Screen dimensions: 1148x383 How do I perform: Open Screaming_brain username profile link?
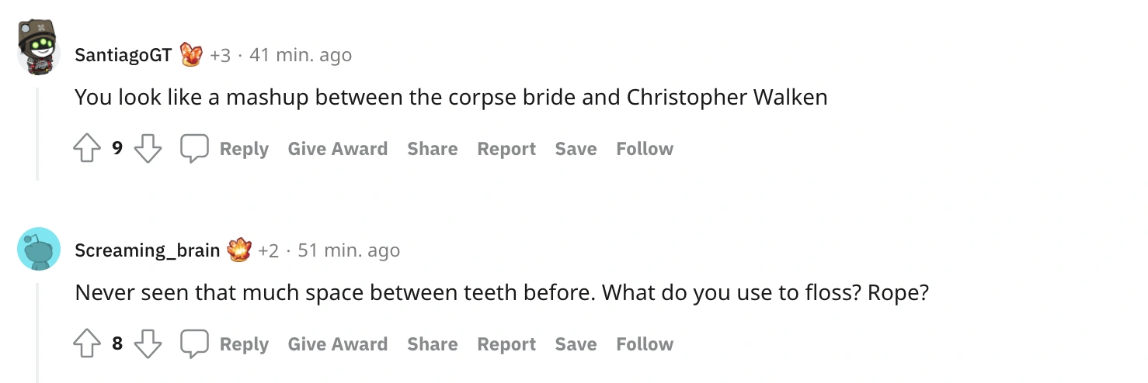[148, 250]
